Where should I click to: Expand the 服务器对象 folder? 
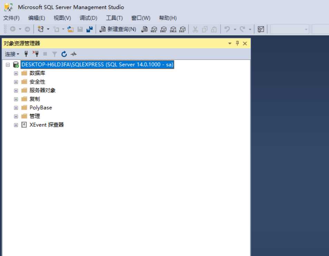click(16, 91)
